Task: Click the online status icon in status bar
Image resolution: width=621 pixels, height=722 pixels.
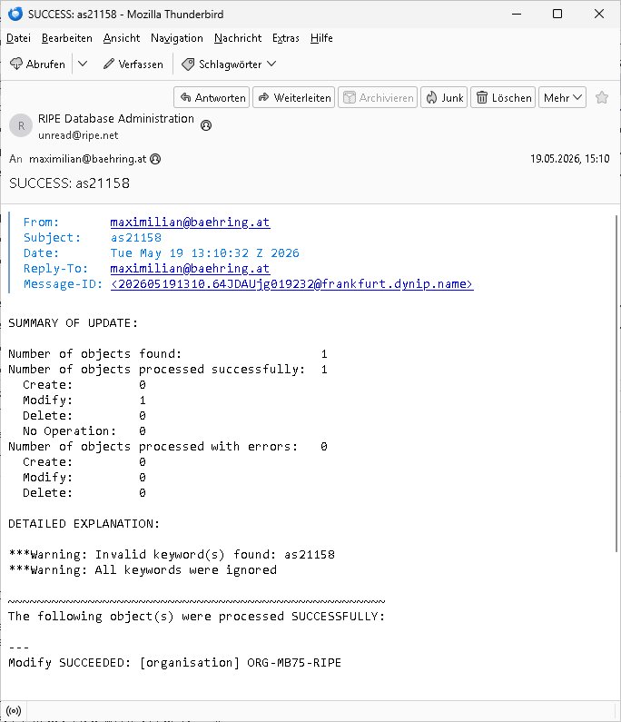Action: (x=14, y=711)
